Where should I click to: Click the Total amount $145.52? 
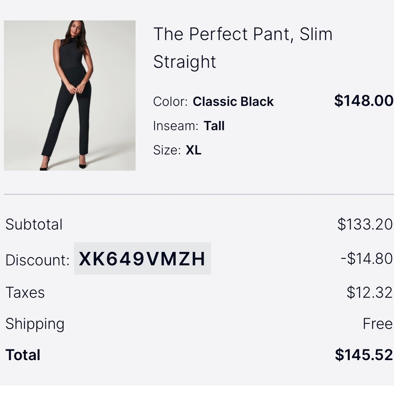click(x=363, y=355)
